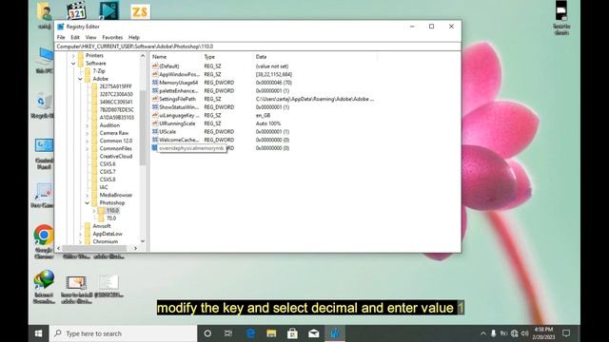Viewport: 609px width, 342px height.
Task: Click the SettingsFilePath string value icon
Action: [155, 99]
